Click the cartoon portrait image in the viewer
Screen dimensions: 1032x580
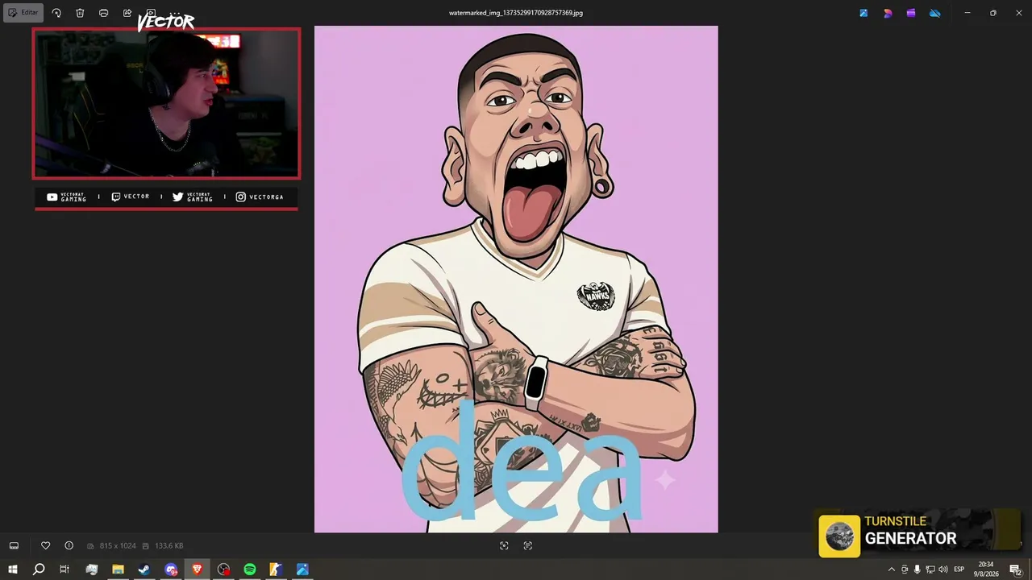[x=516, y=280]
